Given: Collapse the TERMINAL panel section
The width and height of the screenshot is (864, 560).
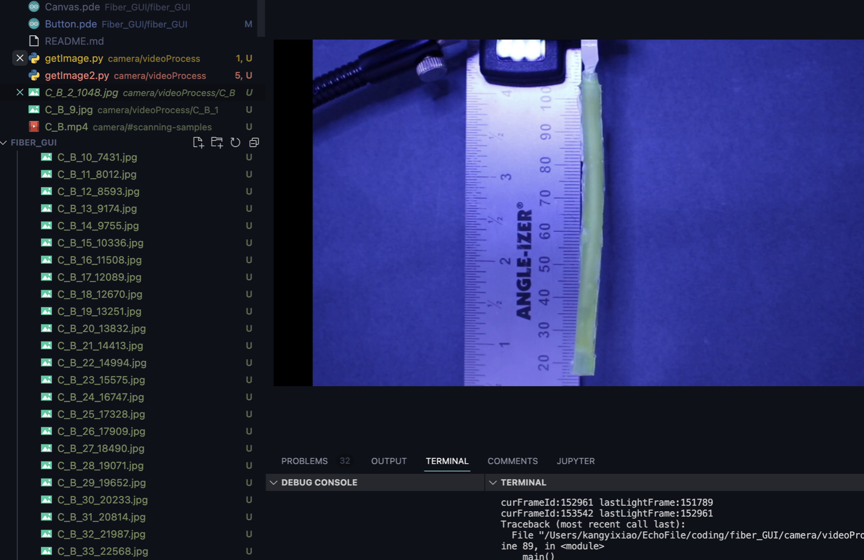Looking at the screenshot, I should (492, 482).
